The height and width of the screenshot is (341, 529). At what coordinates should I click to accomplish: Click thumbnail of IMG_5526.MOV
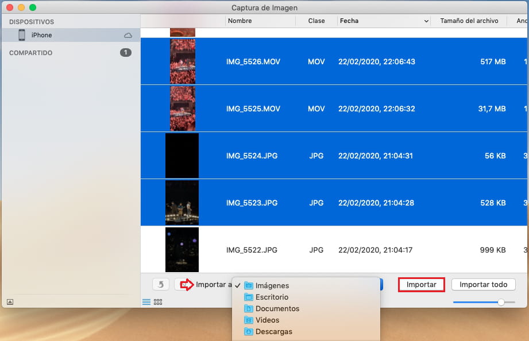183,61
